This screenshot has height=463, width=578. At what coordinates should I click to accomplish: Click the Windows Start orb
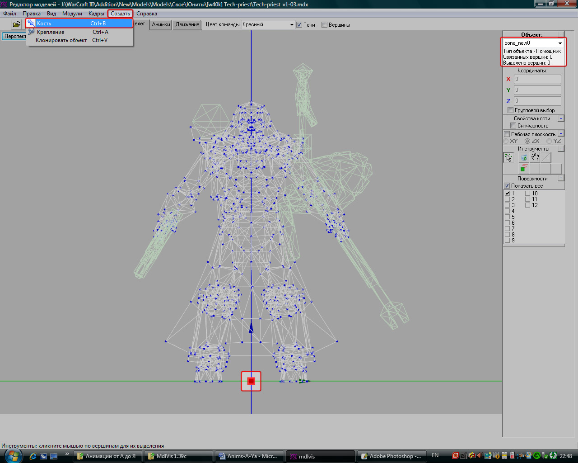(13, 456)
